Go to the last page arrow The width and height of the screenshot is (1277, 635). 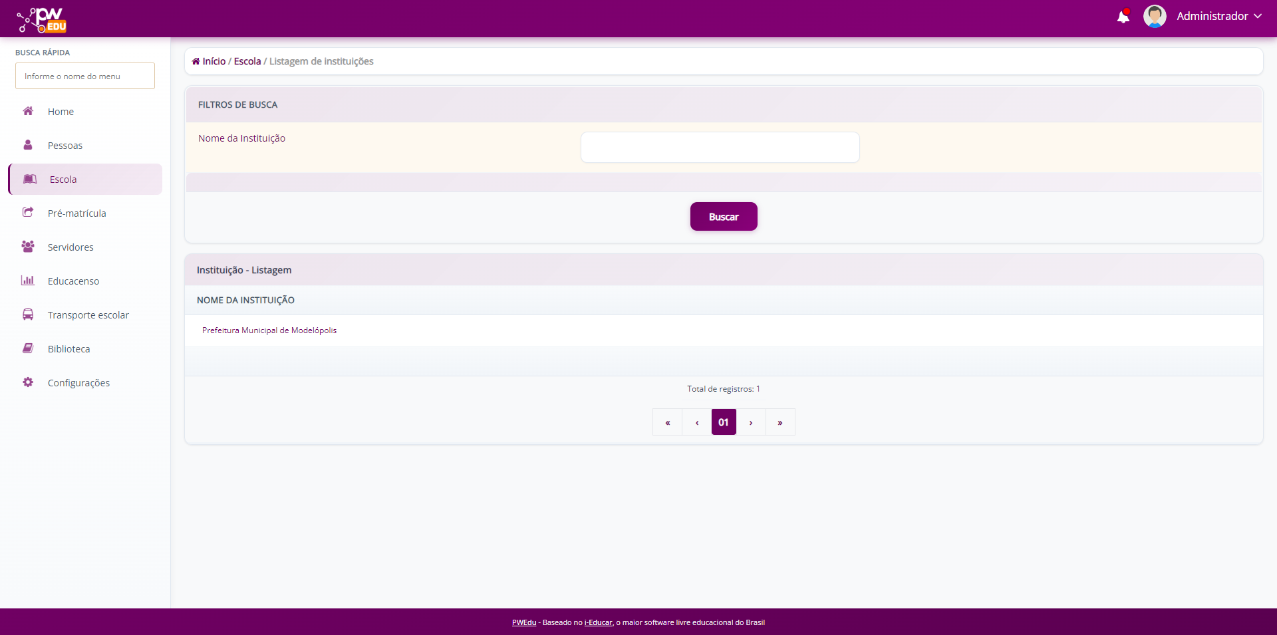[x=780, y=422]
